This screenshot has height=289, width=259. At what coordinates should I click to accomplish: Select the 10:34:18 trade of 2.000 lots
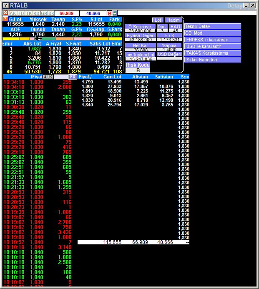(x=38, y=87)
